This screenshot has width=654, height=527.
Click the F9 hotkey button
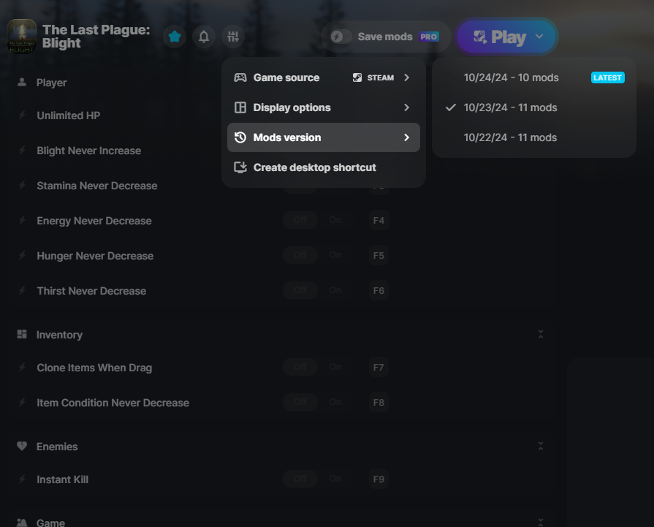click(379, 479)
